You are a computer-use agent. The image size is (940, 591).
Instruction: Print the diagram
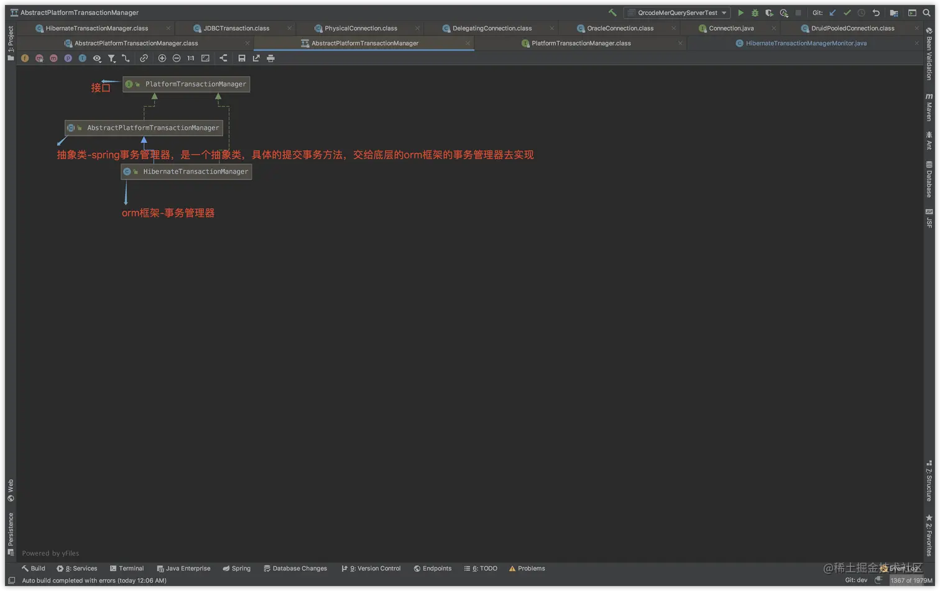(270, 58)
